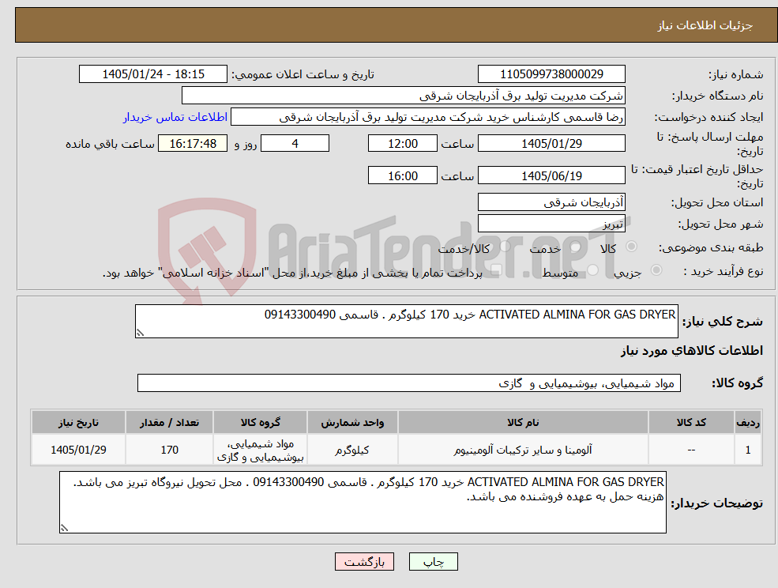The width and height of the screenshot is (778, 588).
Task: Click the remaining days field showing 4
Action: click(295, 144)
